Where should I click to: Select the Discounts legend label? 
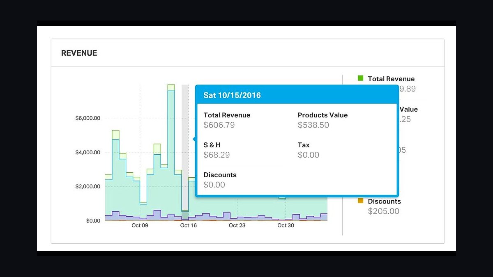tap(384, 201)
